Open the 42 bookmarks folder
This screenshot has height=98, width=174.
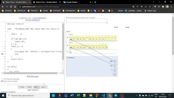[111, 11]
